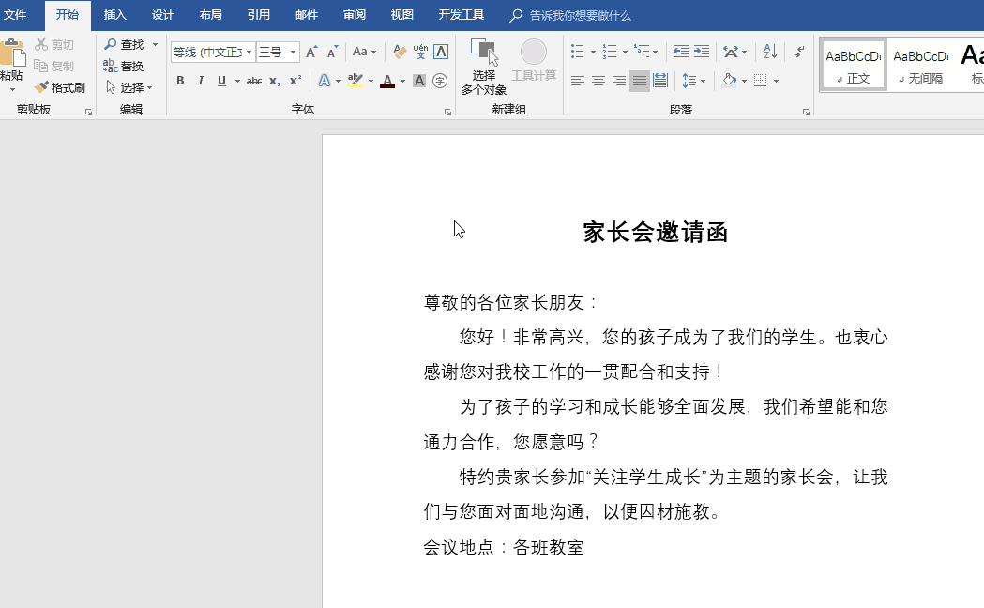Click the Tell Me search box
984x608 pixels.
tap(572, 14)
